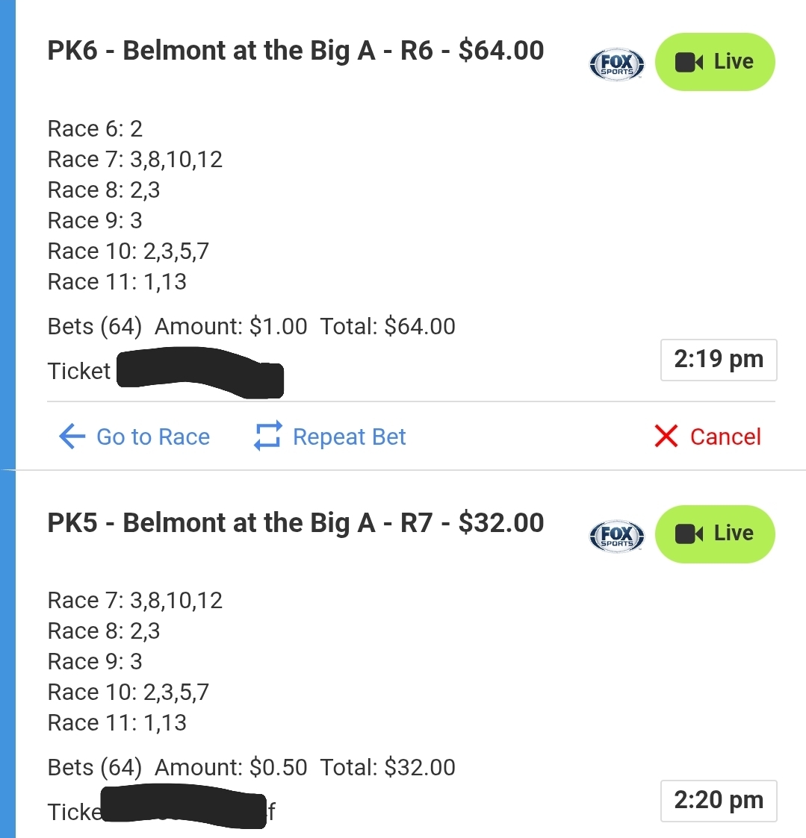Select the PK5 Race 10 selections line
Image resolution: width=806 pixels, height=838 pixels.
[x=128, y=692]
